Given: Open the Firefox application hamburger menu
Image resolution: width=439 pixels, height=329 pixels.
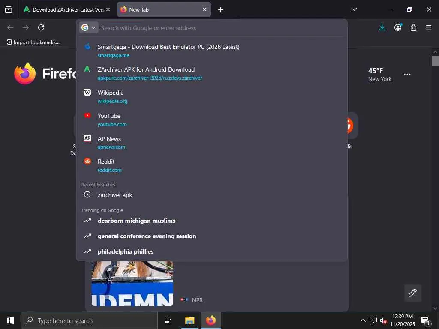Looking at the screenshot, I should click(x=429, y=27).
